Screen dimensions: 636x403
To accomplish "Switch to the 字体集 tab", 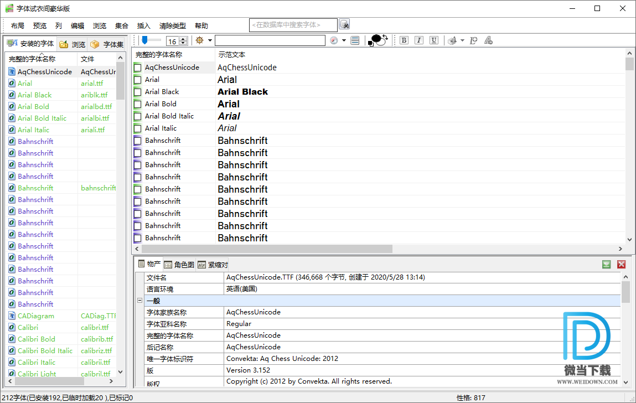I will [107, 44].
